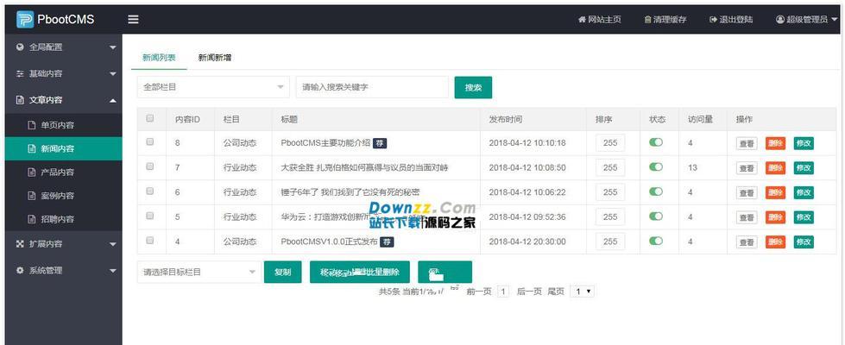The width and height of the screenshot is (845, 345).
Task: Switch to the 新闻新增 tab
Action: pyautogui.click(x=214, y=58)
